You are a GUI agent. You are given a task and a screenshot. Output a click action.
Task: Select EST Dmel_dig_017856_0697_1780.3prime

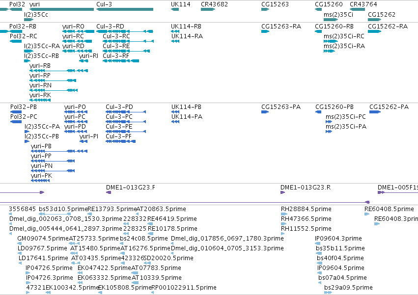pos(172,243)
